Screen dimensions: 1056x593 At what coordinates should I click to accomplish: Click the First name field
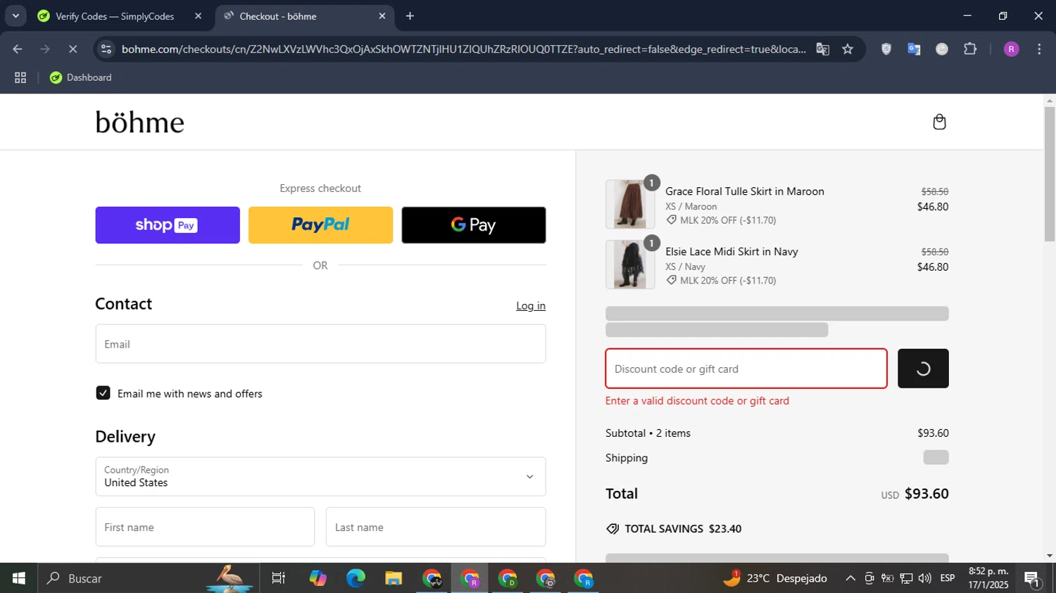click(x=205, y=527)
